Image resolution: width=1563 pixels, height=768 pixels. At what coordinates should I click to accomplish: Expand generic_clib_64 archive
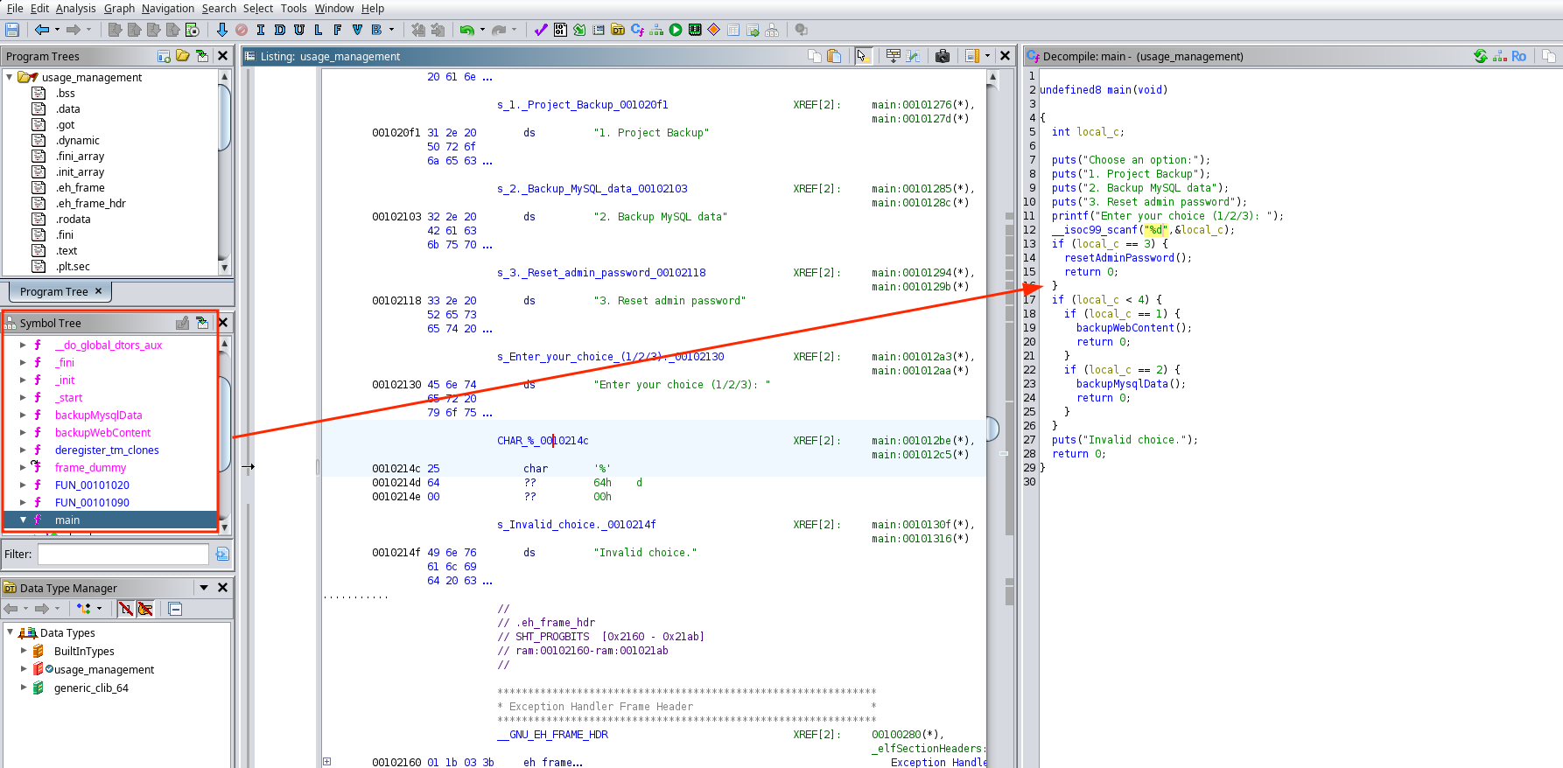tap(24, 688)
